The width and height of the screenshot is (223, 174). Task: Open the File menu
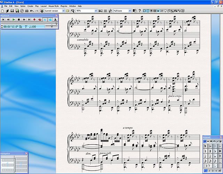[6, 6]
